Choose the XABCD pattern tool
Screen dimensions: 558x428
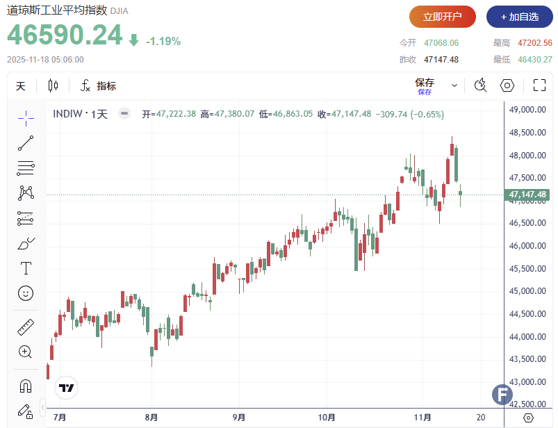point(26,192)
